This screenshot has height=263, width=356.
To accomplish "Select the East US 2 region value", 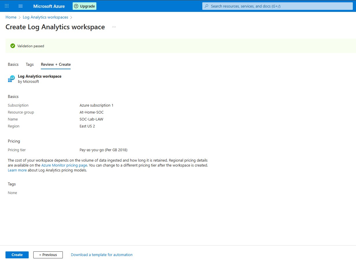I will 87,126.
